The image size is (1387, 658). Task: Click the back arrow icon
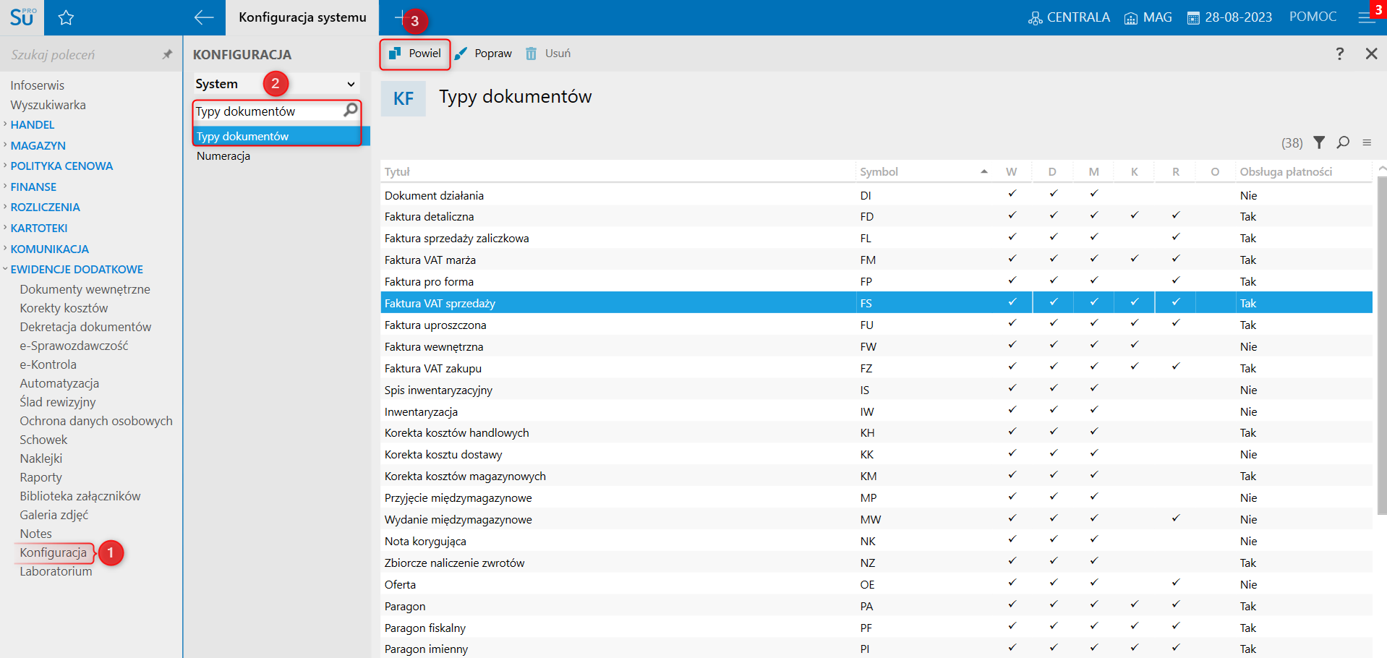pyautogui.click(x=204, y=18)
